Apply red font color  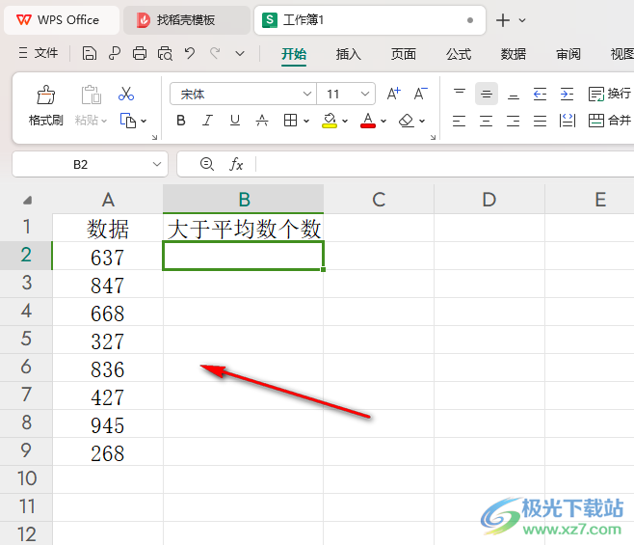(x=368, y=121)
